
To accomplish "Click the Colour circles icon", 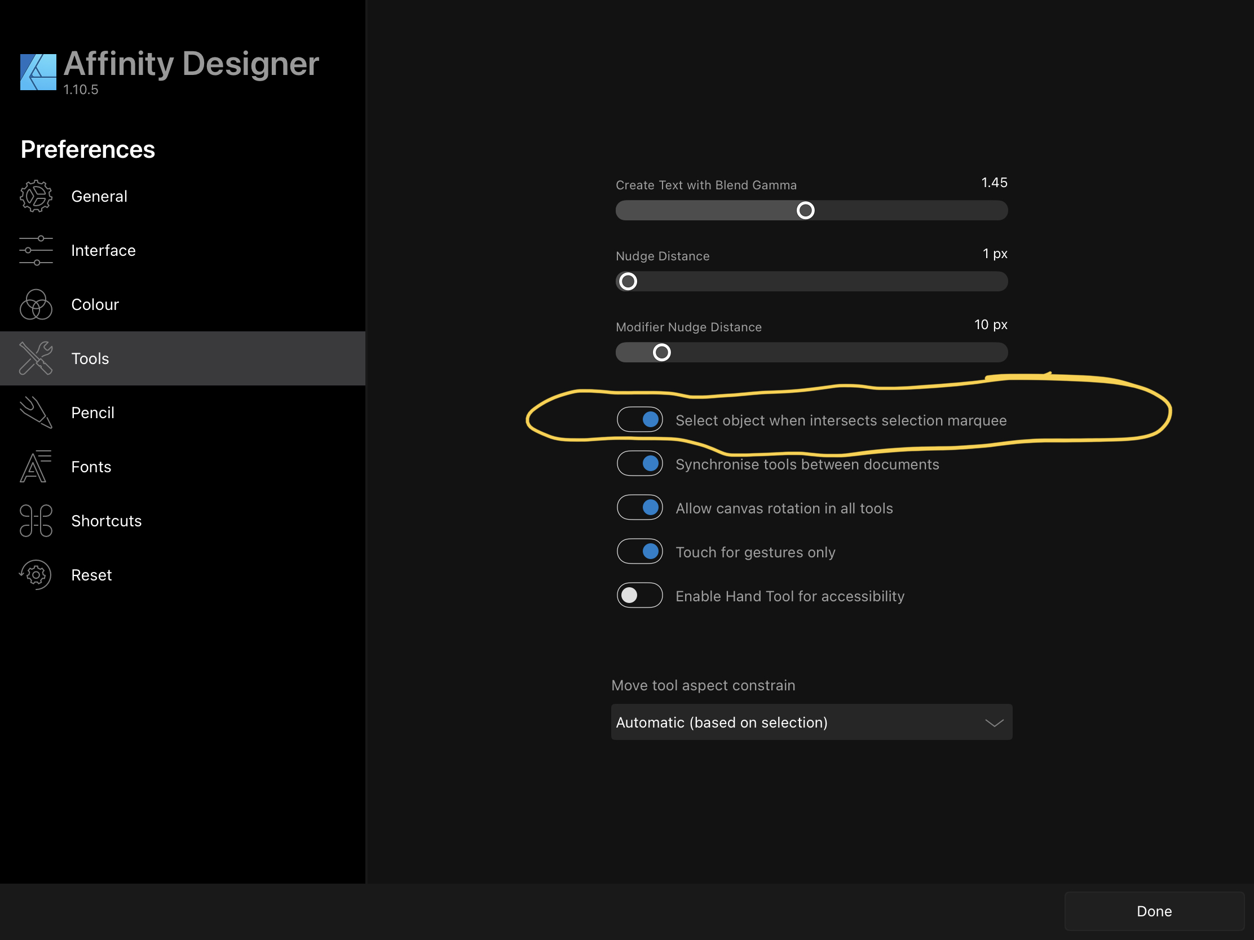I will click(36, 304).
